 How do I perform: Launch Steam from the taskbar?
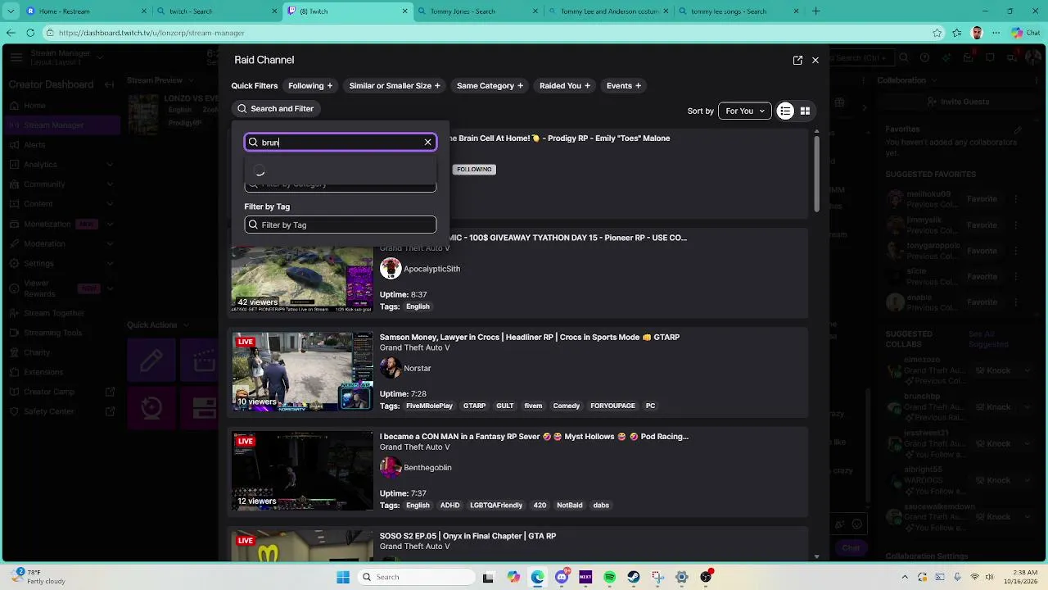634,577
